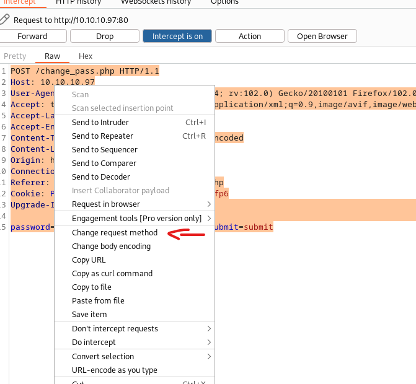Choose Send to Sequencer
Image resolution: width=416 pixels, height=384 pixels.
(x=135, y=149)
